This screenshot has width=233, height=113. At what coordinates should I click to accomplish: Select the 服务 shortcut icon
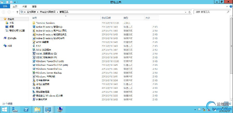34,88
